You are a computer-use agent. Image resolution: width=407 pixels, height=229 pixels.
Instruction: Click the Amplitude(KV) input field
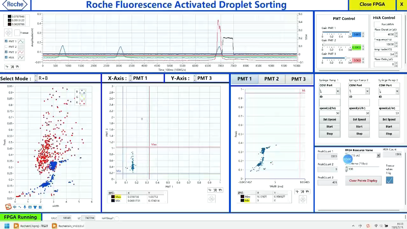click(x=384, y=54)
